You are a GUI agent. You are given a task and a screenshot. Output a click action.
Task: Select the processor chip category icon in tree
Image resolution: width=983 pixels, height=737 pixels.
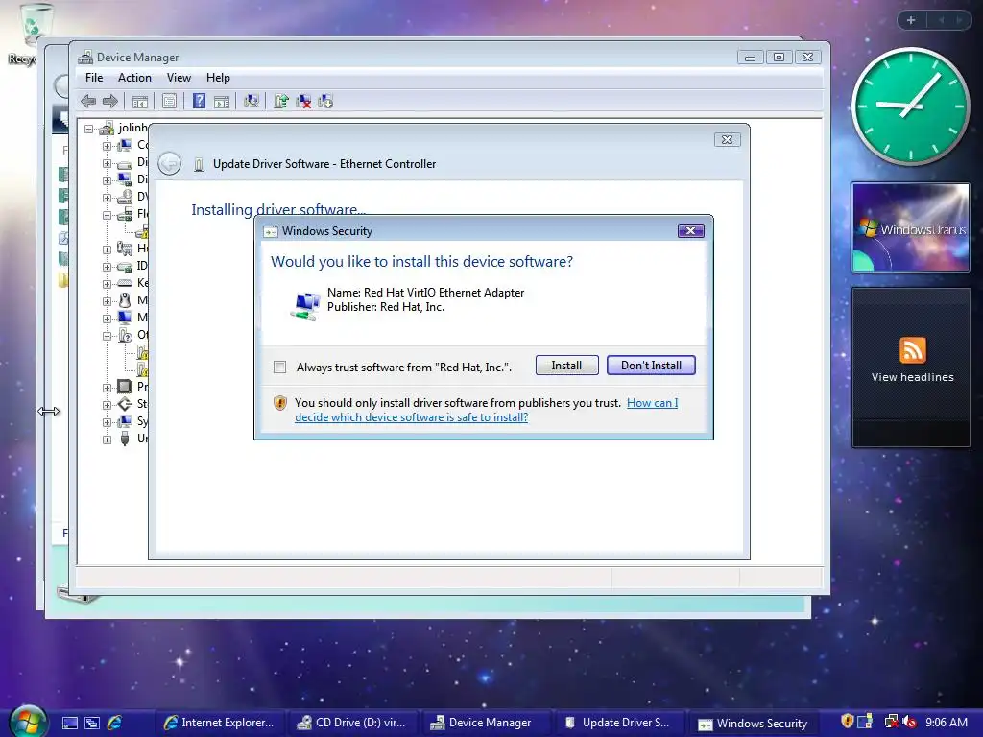pos(125,386)
